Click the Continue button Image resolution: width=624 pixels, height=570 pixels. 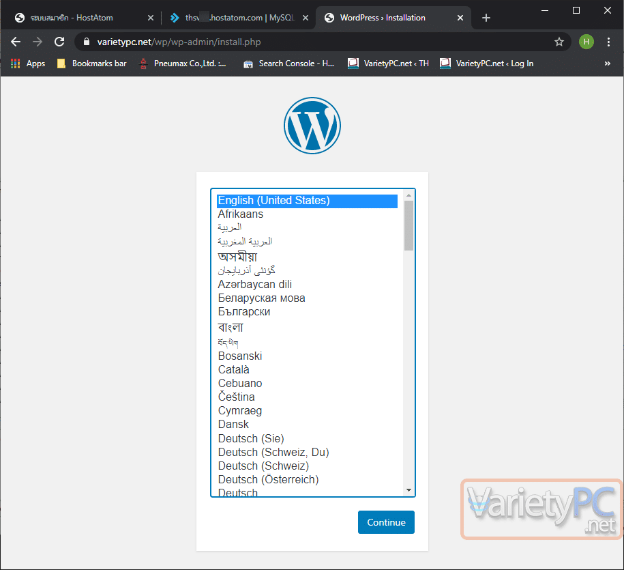point(386,522)
